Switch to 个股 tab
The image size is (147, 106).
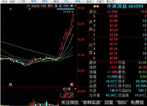click(x=23, y=1)
